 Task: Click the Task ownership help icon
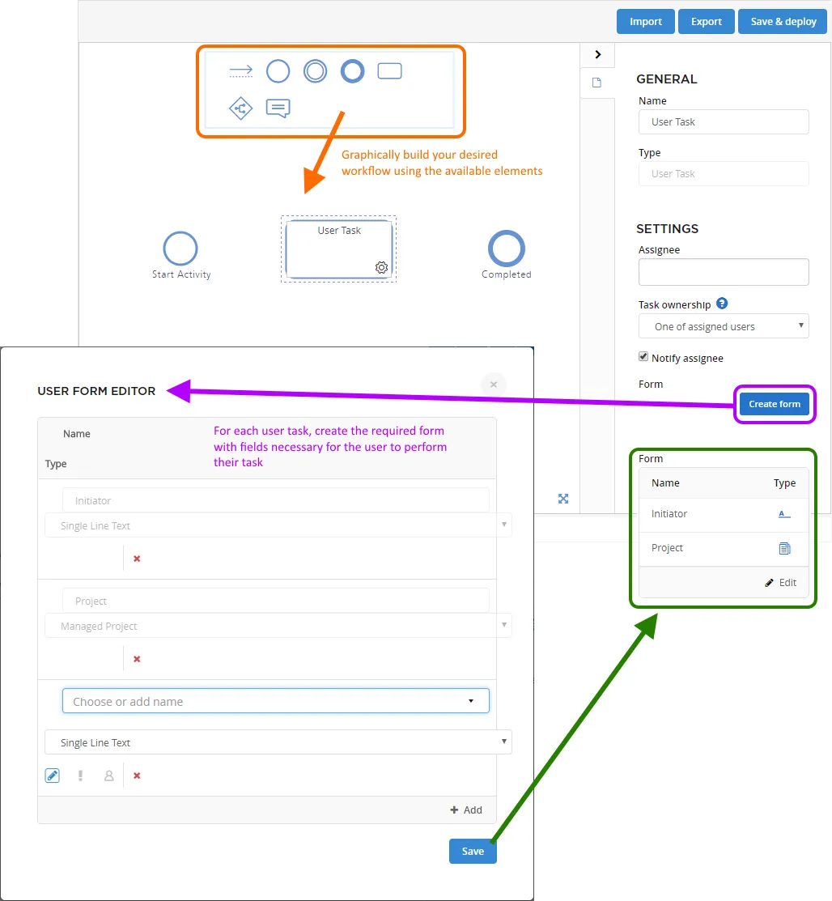pos(722,304)
